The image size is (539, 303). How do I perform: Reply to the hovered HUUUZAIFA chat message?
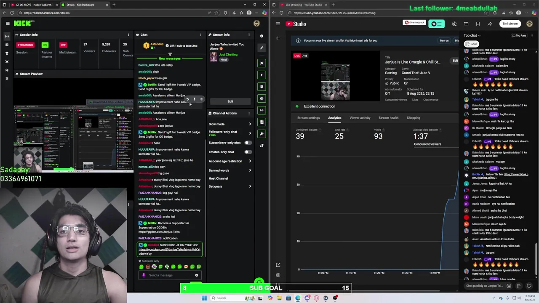[x=188, y=99]
